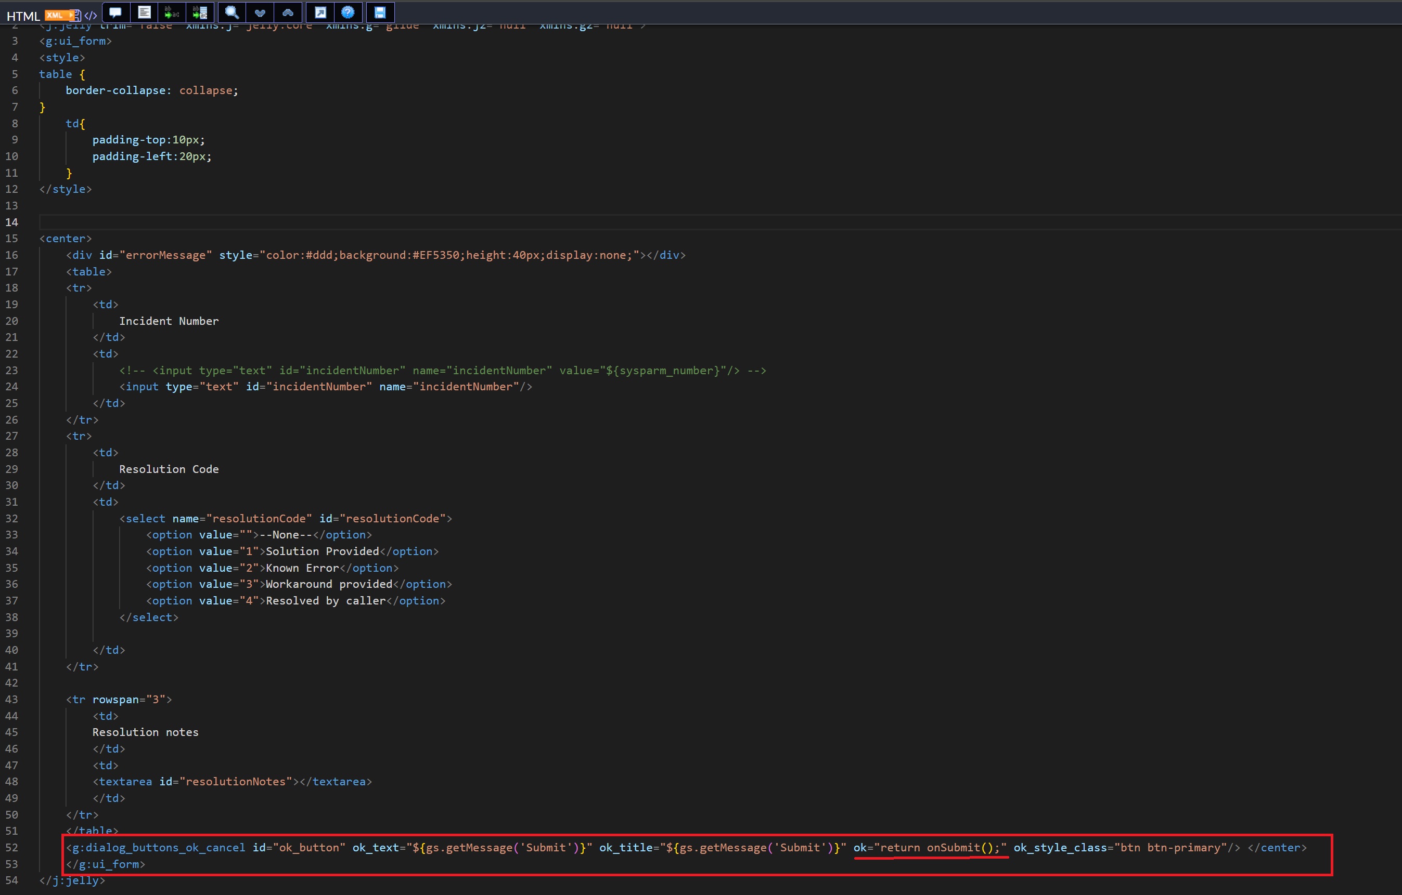The image size is (1402, 895).
Task: Click the blue Save disk icon
Action: 380,12
